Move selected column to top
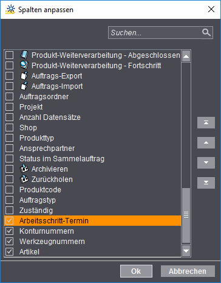 (206, 122)
